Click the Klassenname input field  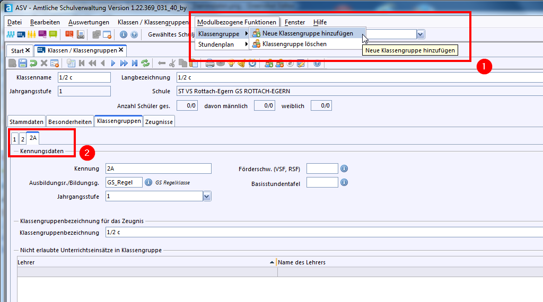pos(84,77)
